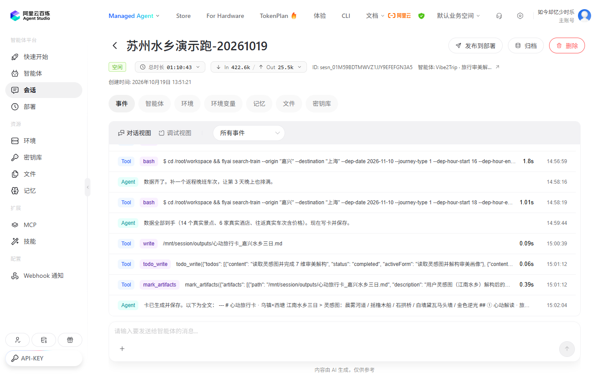Open the 所有事件 filter dropdown
This screenshot has width=606, height=374.
click(x=249, y=133)
